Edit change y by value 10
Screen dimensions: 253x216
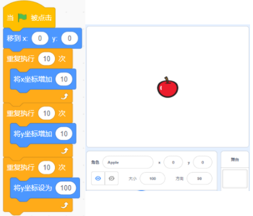click(64, 134)
